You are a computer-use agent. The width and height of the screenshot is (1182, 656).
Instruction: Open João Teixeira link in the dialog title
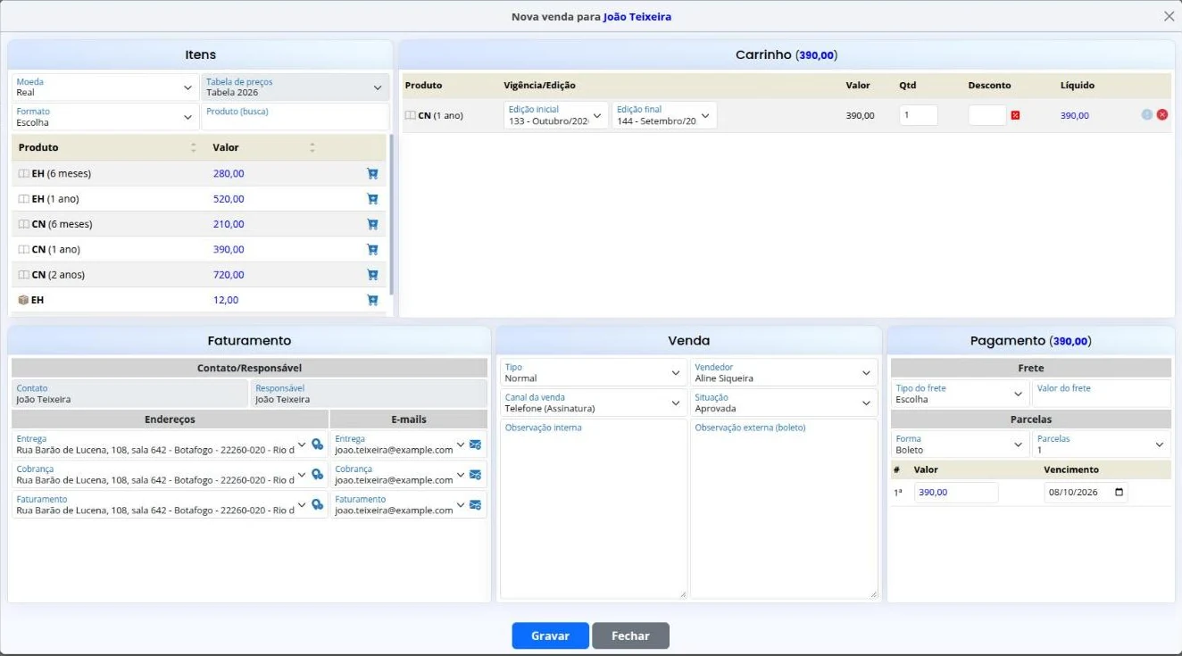coord(637,17)
